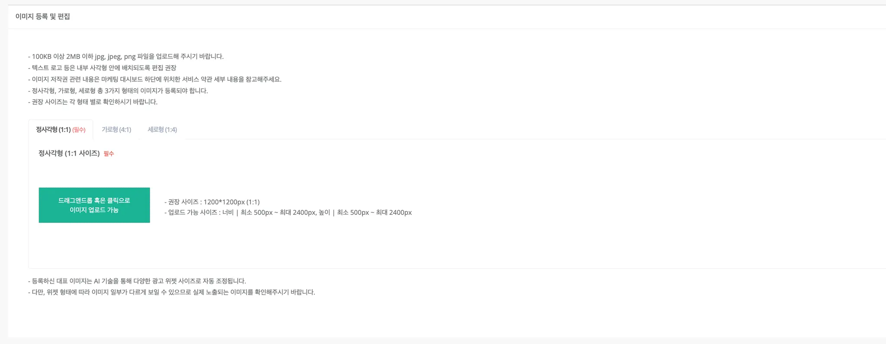Click the 드래그앤드롭 혹은 클릭으로 text line
Screen dimensions: 886x344
pos(94,201)
